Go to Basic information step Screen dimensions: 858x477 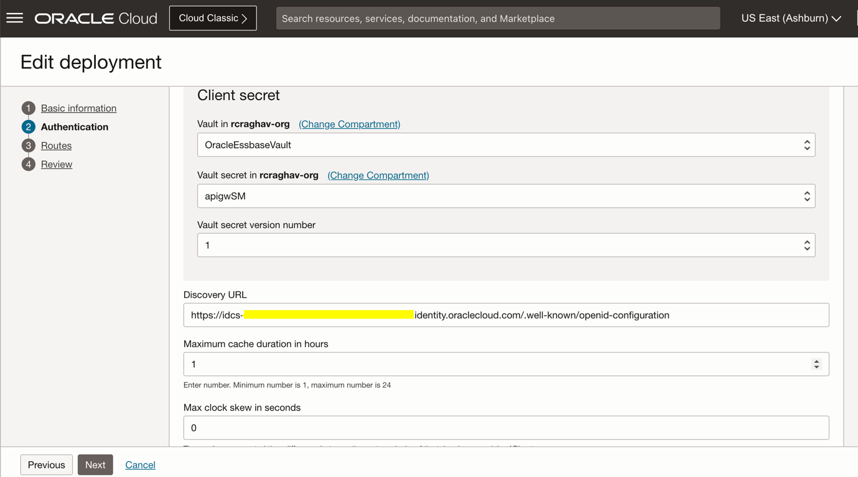78,108
